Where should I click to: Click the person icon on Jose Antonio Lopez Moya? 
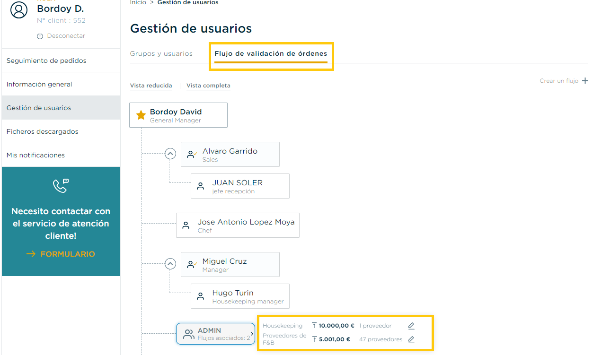tap(186, 225)
